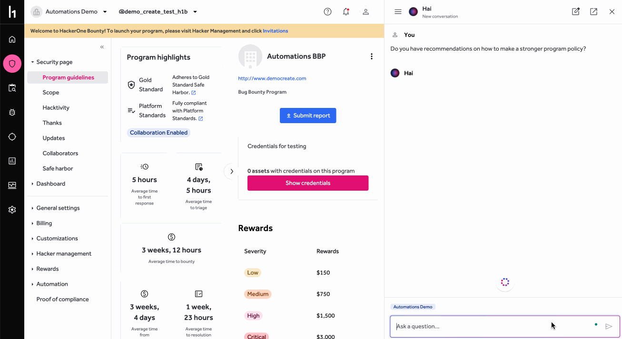
Task: Open the hamburger menu in the Hai panel
Action: coord(398,11)
